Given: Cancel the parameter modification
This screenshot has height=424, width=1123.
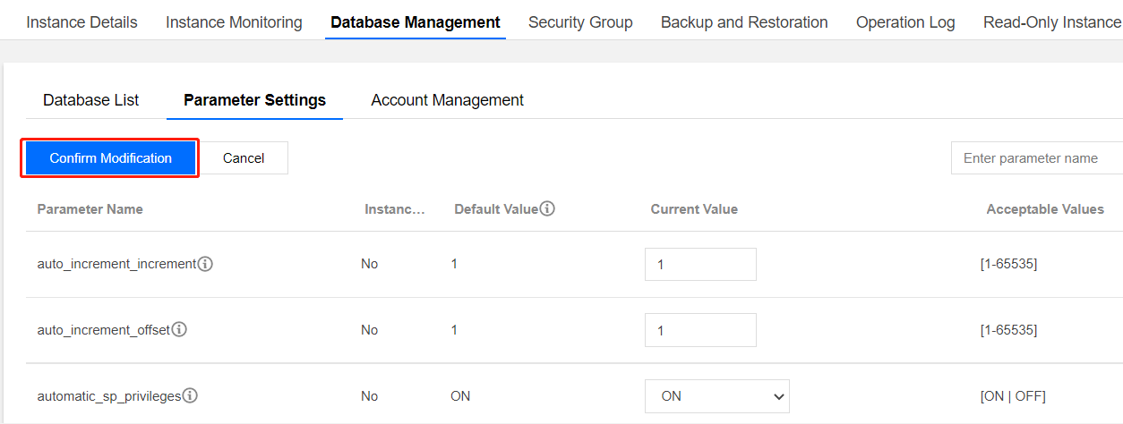Looking at the screenshot, I should pyautogui.click(x=244, y=158).
